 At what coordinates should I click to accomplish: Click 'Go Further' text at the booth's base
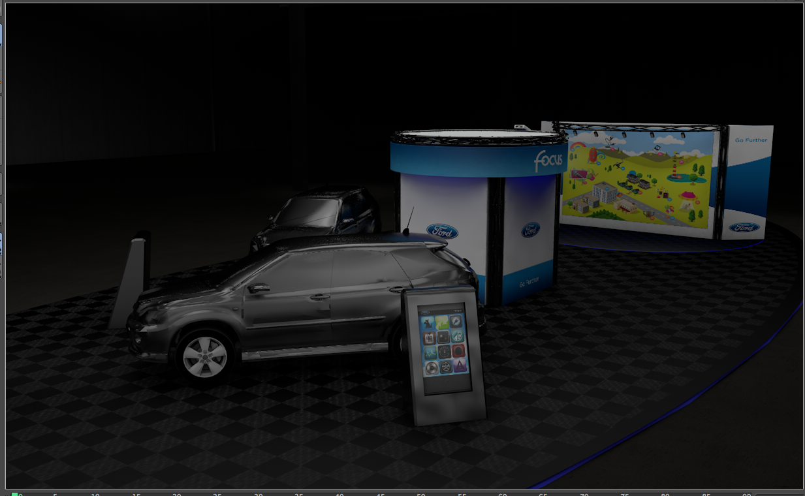528,285
